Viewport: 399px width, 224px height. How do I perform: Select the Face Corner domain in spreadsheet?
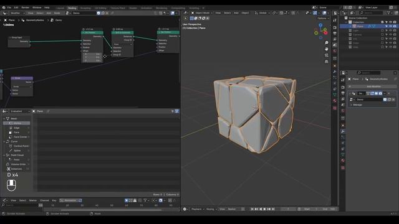point(17,137)
